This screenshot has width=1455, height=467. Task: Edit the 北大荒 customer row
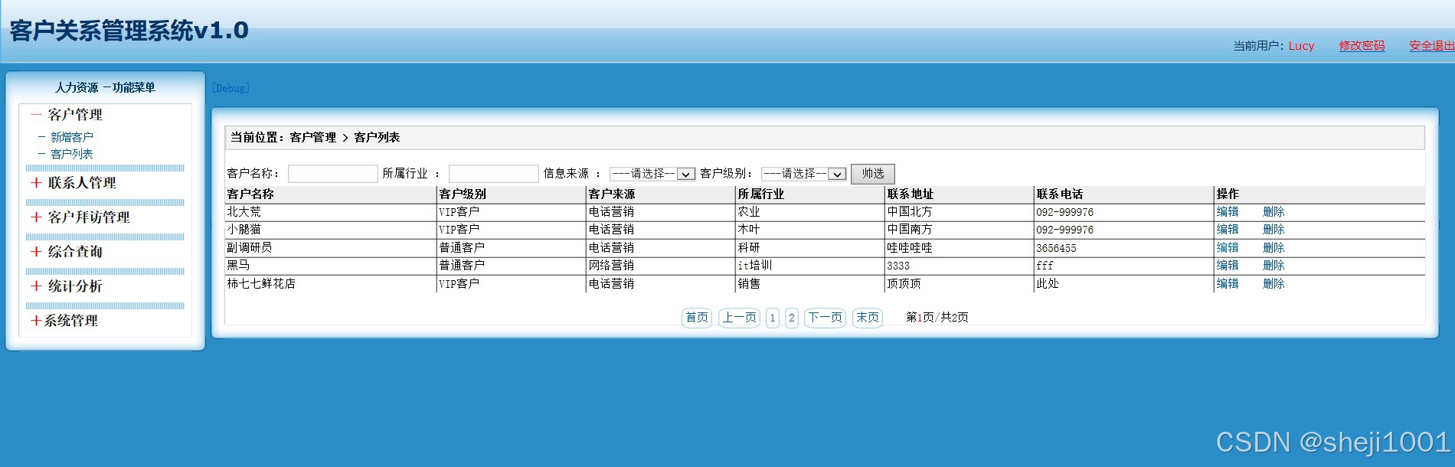(x=1228, y=212)
